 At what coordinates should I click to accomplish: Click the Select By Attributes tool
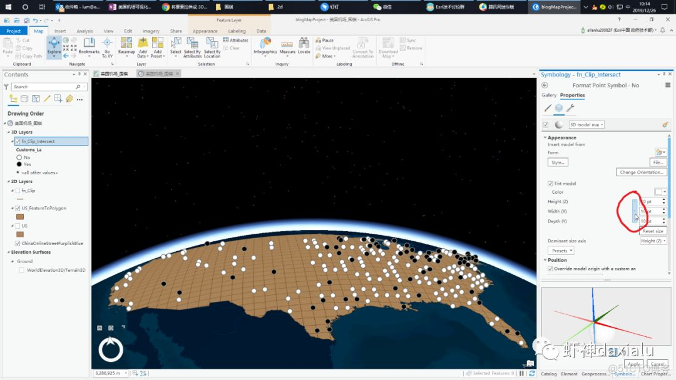click(192, 44)
